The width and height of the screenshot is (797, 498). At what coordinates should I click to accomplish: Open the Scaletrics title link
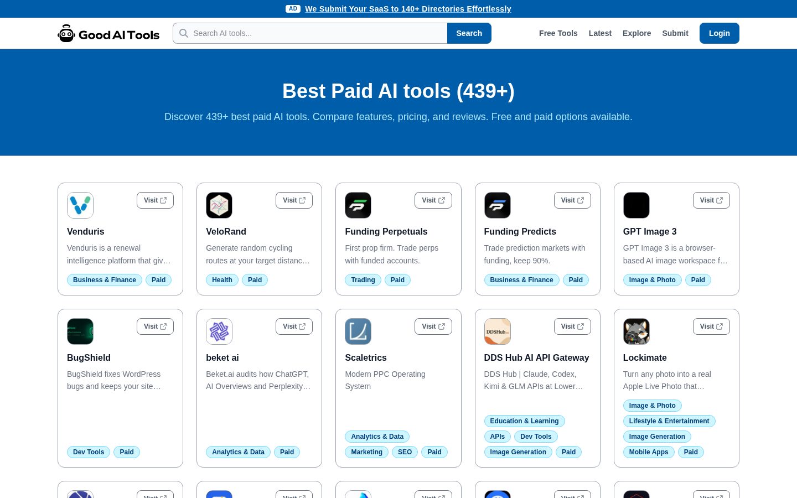(366, 357)
